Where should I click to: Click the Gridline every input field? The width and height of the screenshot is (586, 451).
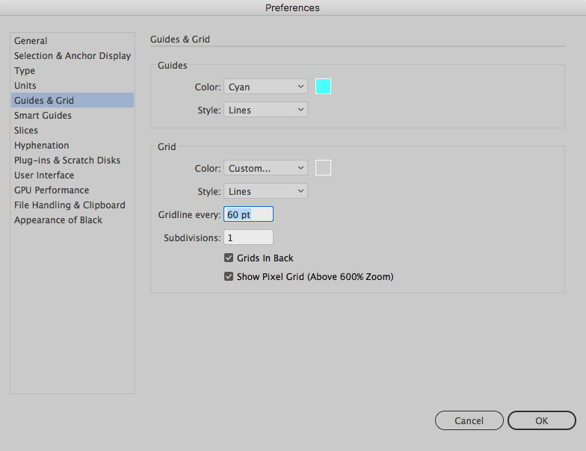click(x=248, y=214)
